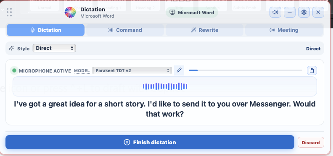Click the colorful Dictation app logo
Viewport: 333px width, 156px height.
tap(70, 12)
